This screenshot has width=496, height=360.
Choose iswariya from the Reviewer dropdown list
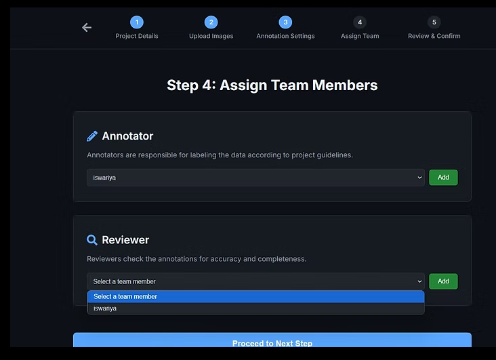pyautogui.click(x=255, y=308)
